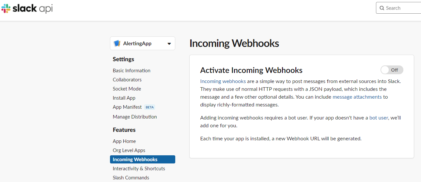421x182 pixels.
Task: Click the Features section heading
Action: (x=124, y=130)
